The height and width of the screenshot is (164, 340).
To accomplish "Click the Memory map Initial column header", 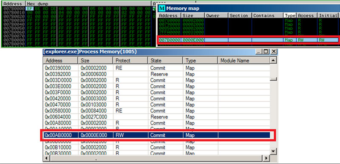I will (x=328, y=16).
